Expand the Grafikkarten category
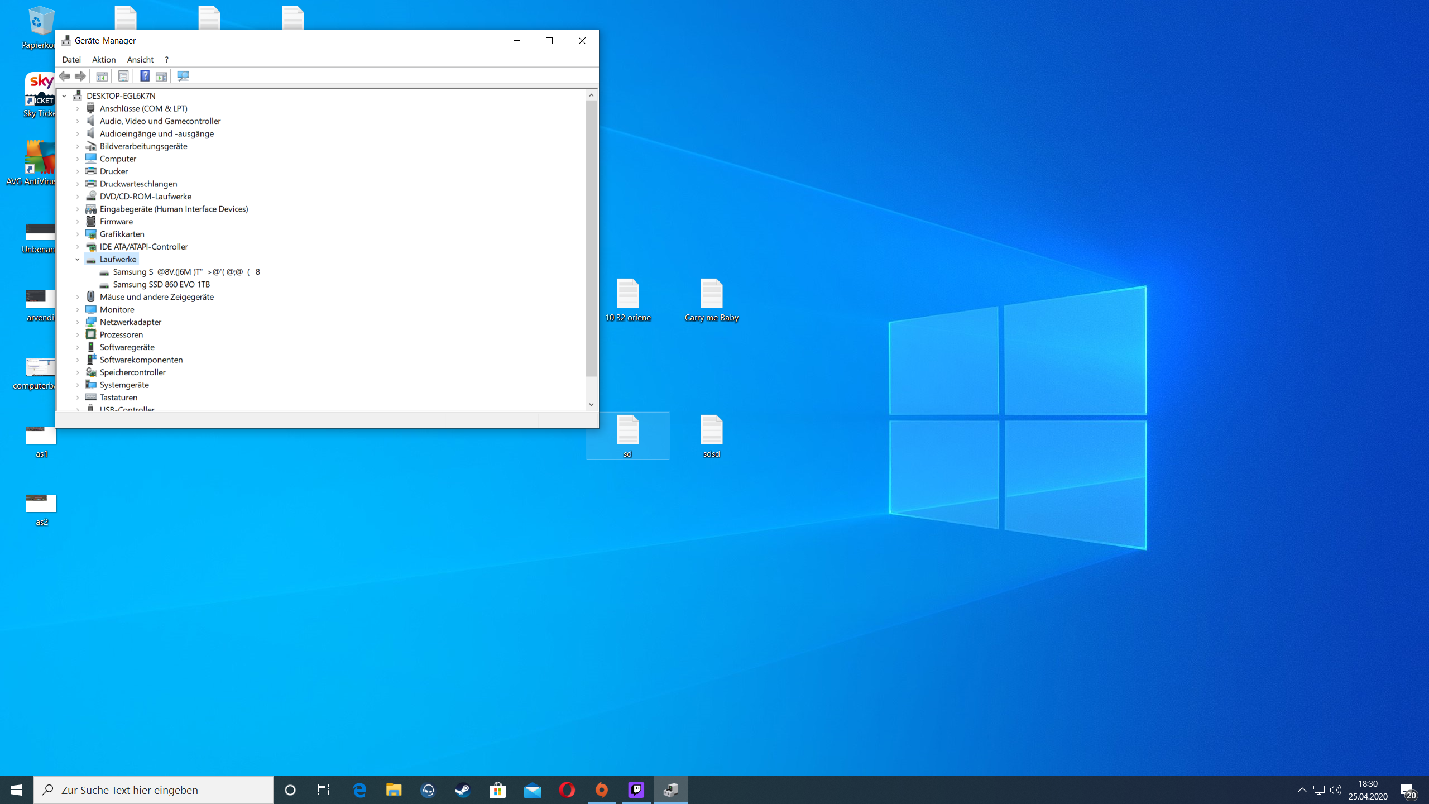The image size is (1429, 804). 78,234
